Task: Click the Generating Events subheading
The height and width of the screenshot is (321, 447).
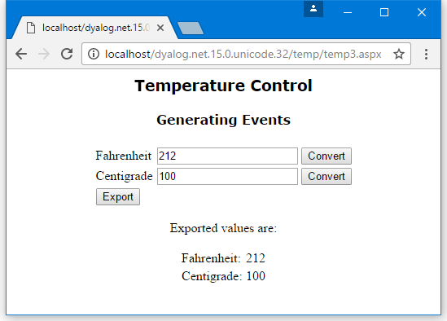Action: [223, 120]
